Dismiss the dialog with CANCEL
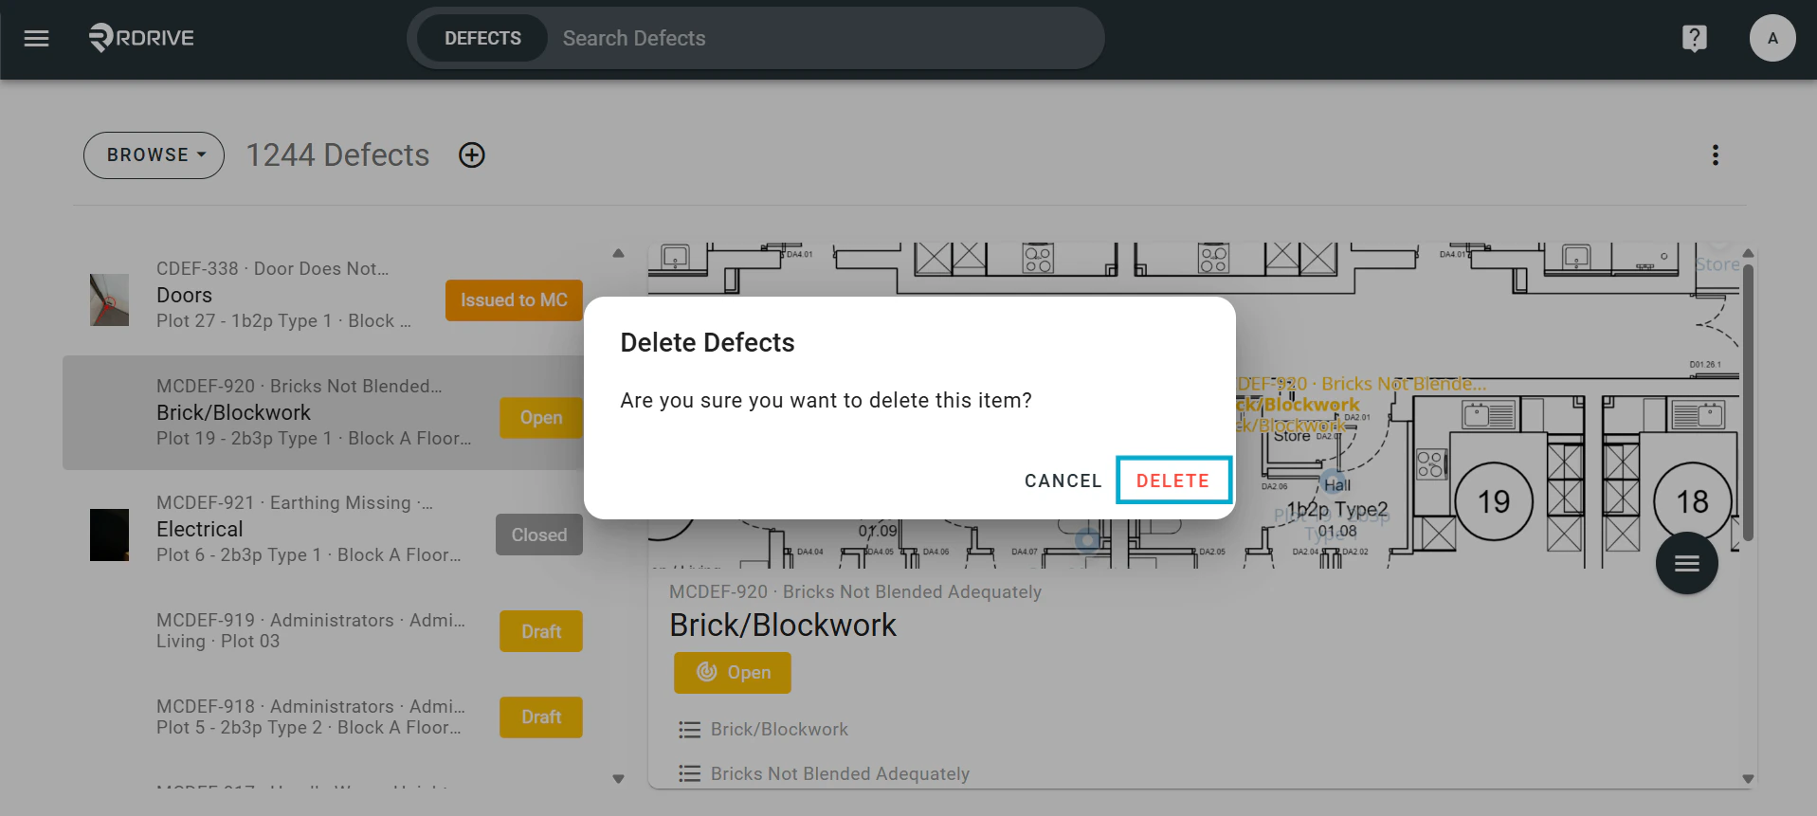This screenshot has width=1817, height=816. 1063,481
